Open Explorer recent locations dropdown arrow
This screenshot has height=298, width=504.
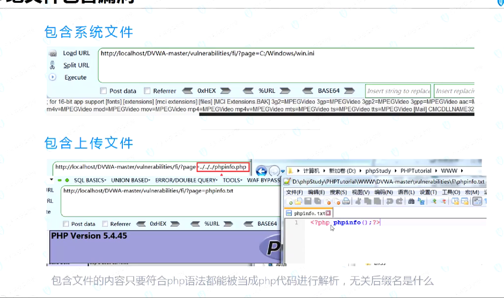(283, 171)
